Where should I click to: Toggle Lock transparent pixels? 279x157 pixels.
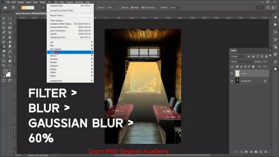tap(237, 67)
